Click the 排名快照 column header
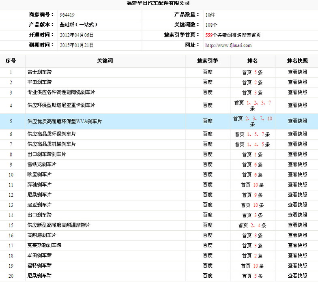 click(297, 61)
